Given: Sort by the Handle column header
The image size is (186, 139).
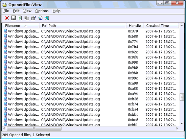Looking at the screenshot, I should 135,26.
